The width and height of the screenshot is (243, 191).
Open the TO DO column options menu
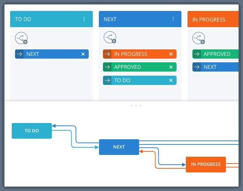point(84,19)
